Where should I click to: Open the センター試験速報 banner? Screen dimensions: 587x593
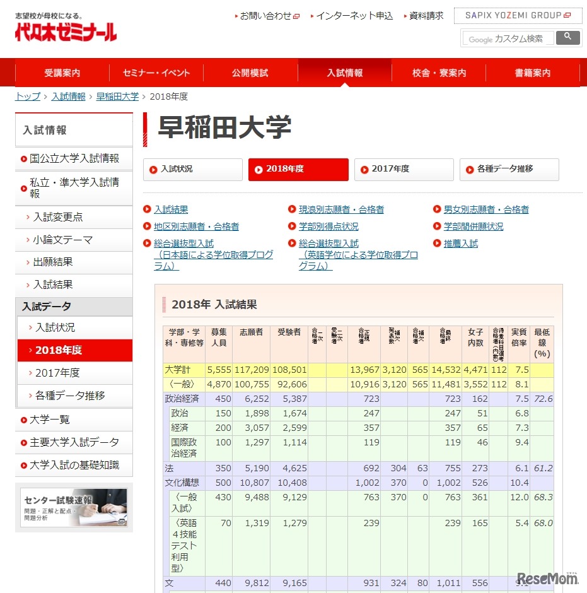[x=74, y=506]
